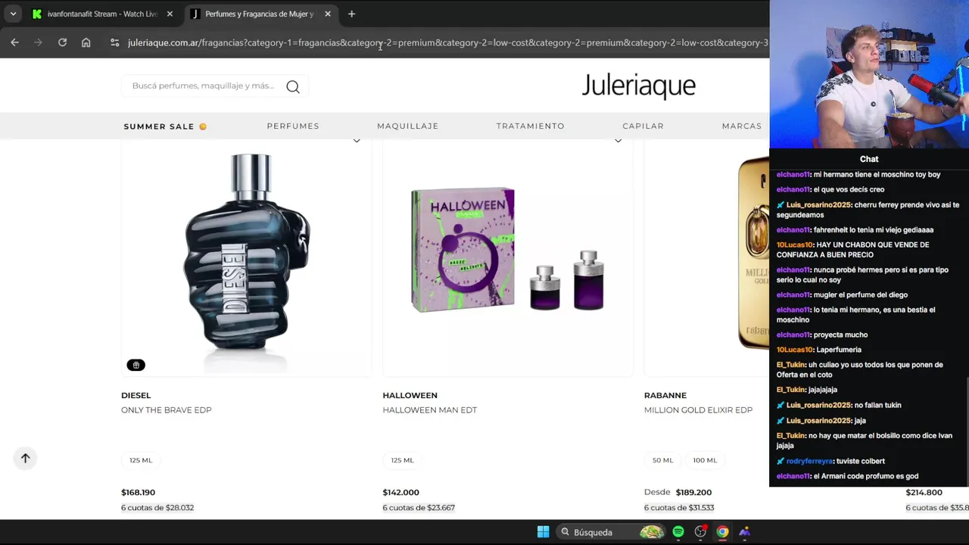Select 100 ML size for Million Gold
Screen dimensions: 969x545
coord(705,460)
